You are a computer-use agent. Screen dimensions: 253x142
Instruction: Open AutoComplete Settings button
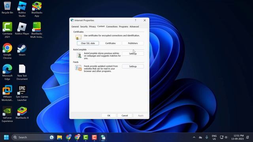tap(133, 54)
